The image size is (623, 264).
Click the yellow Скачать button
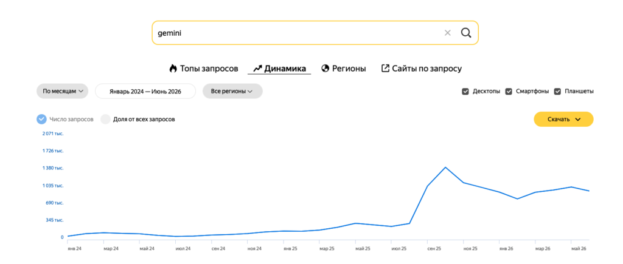(x=563, y=120)
